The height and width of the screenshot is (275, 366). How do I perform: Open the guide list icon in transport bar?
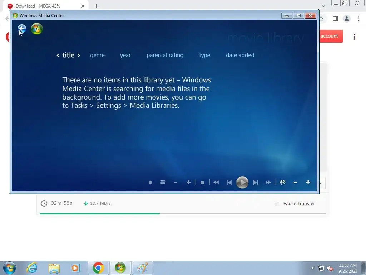[163, 182]
